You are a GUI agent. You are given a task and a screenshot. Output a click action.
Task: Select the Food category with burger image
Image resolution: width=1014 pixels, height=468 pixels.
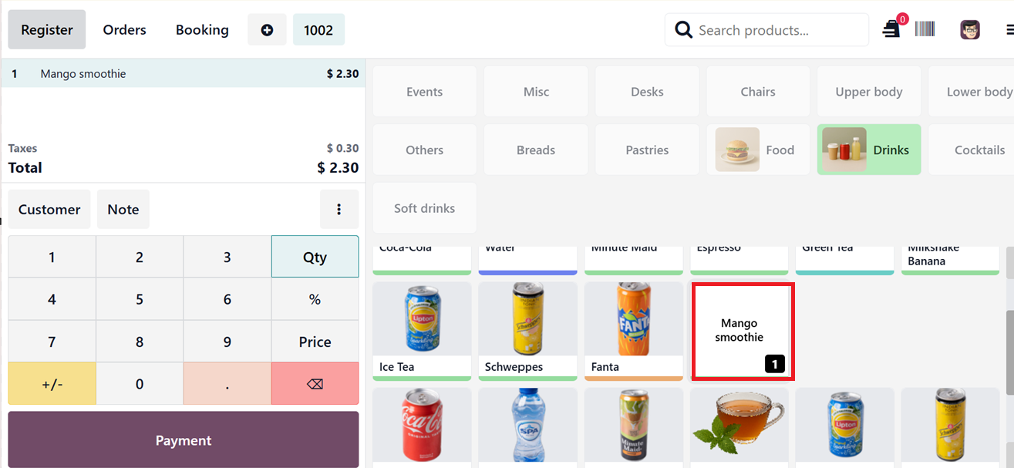click(758, 150)
